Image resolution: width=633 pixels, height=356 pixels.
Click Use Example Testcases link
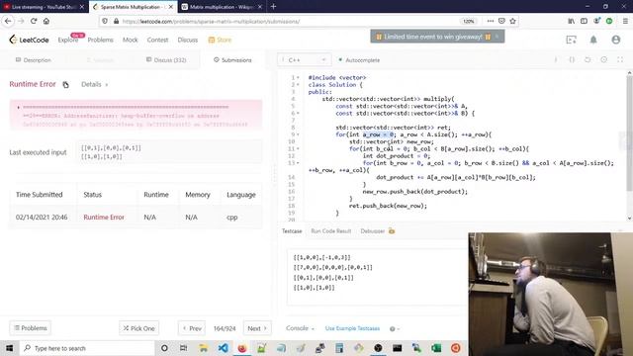pyautogui.click(x=352, y=328)
